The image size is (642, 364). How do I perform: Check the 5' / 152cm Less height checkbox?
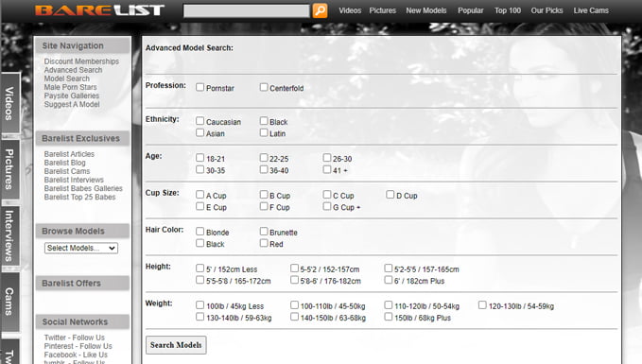[x=200, y=269]
